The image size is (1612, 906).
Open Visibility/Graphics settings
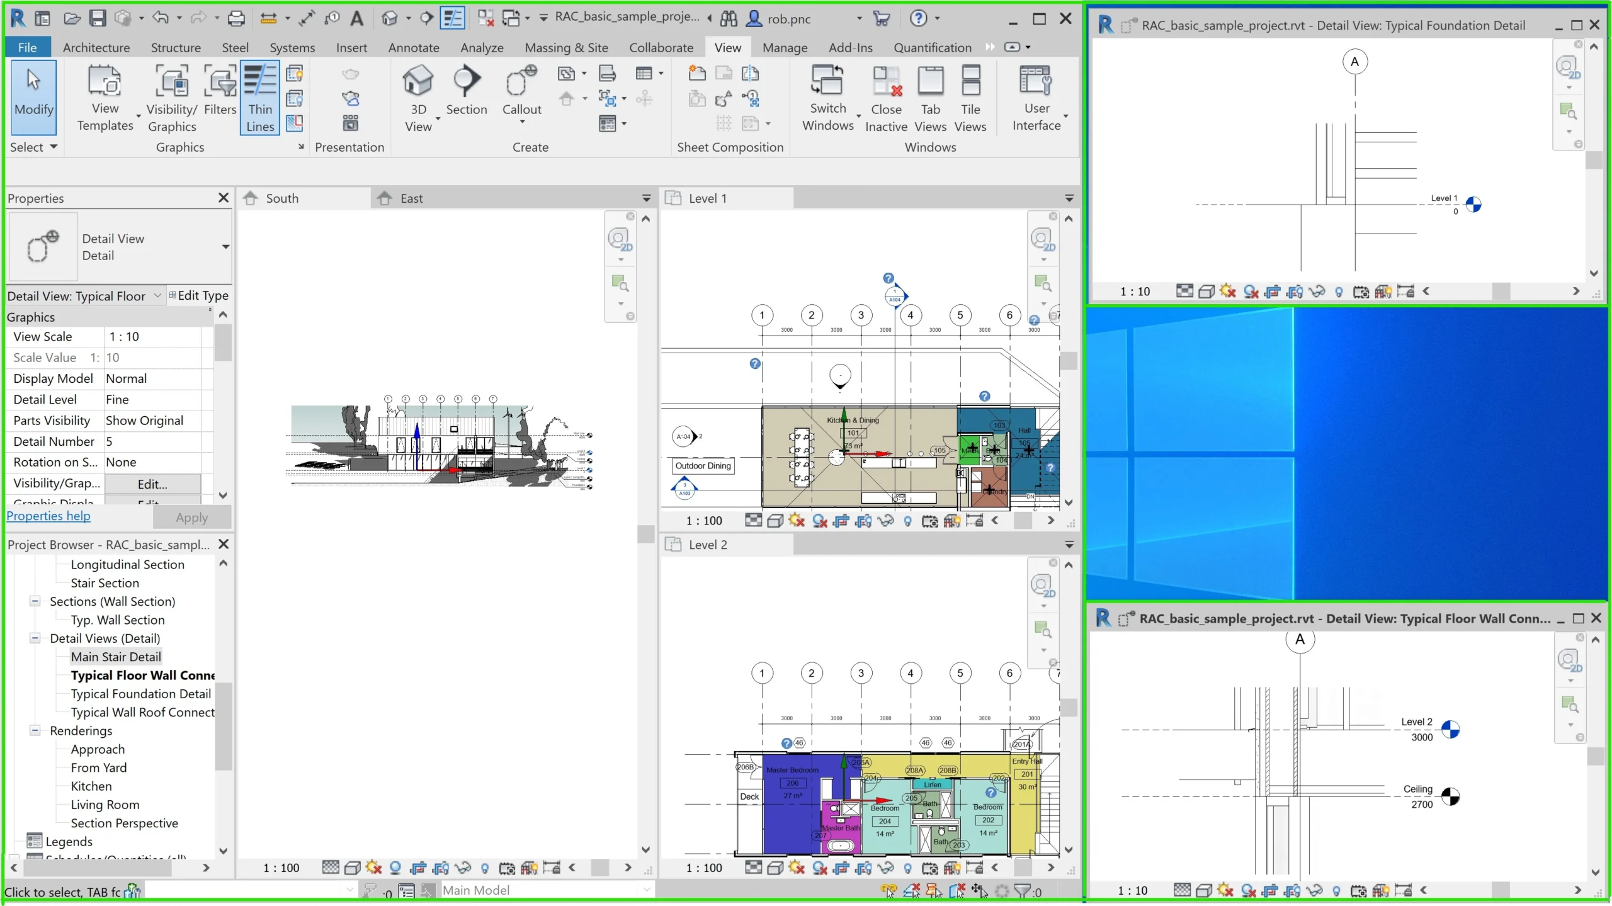coord(172,98)
